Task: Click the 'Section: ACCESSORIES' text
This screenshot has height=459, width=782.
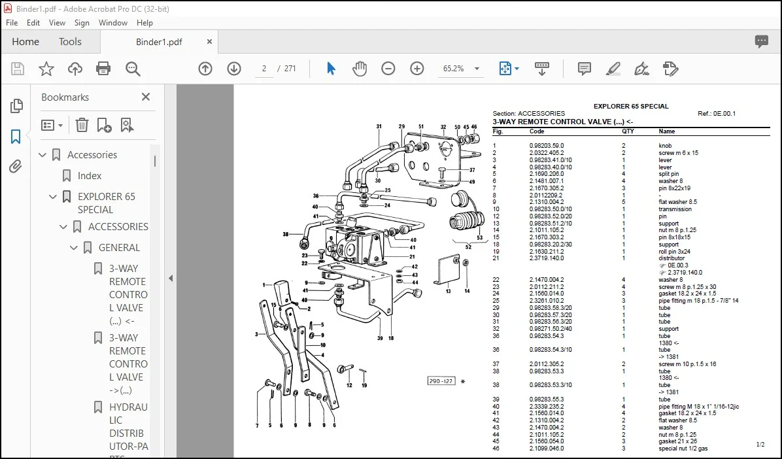Action: pos(529,114)
